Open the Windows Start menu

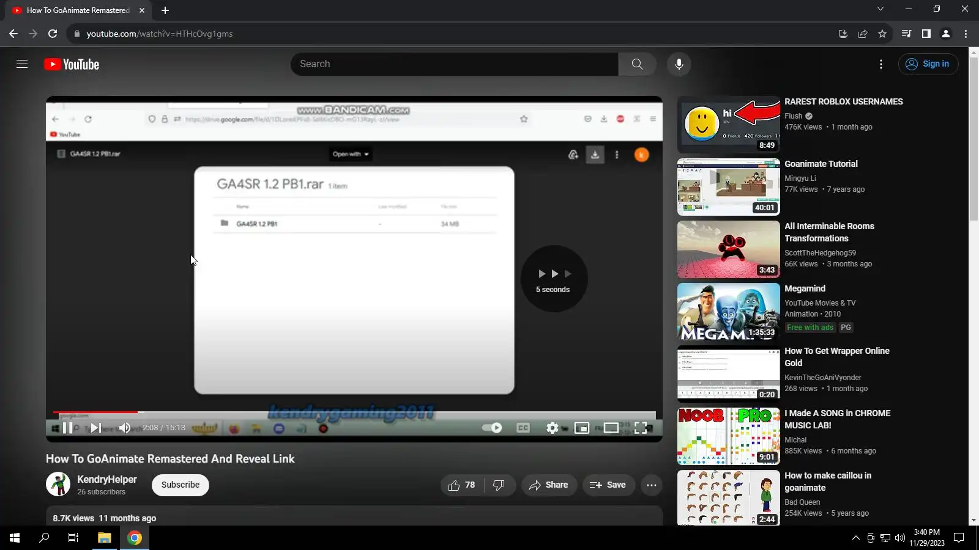click(x=15, y=538)
